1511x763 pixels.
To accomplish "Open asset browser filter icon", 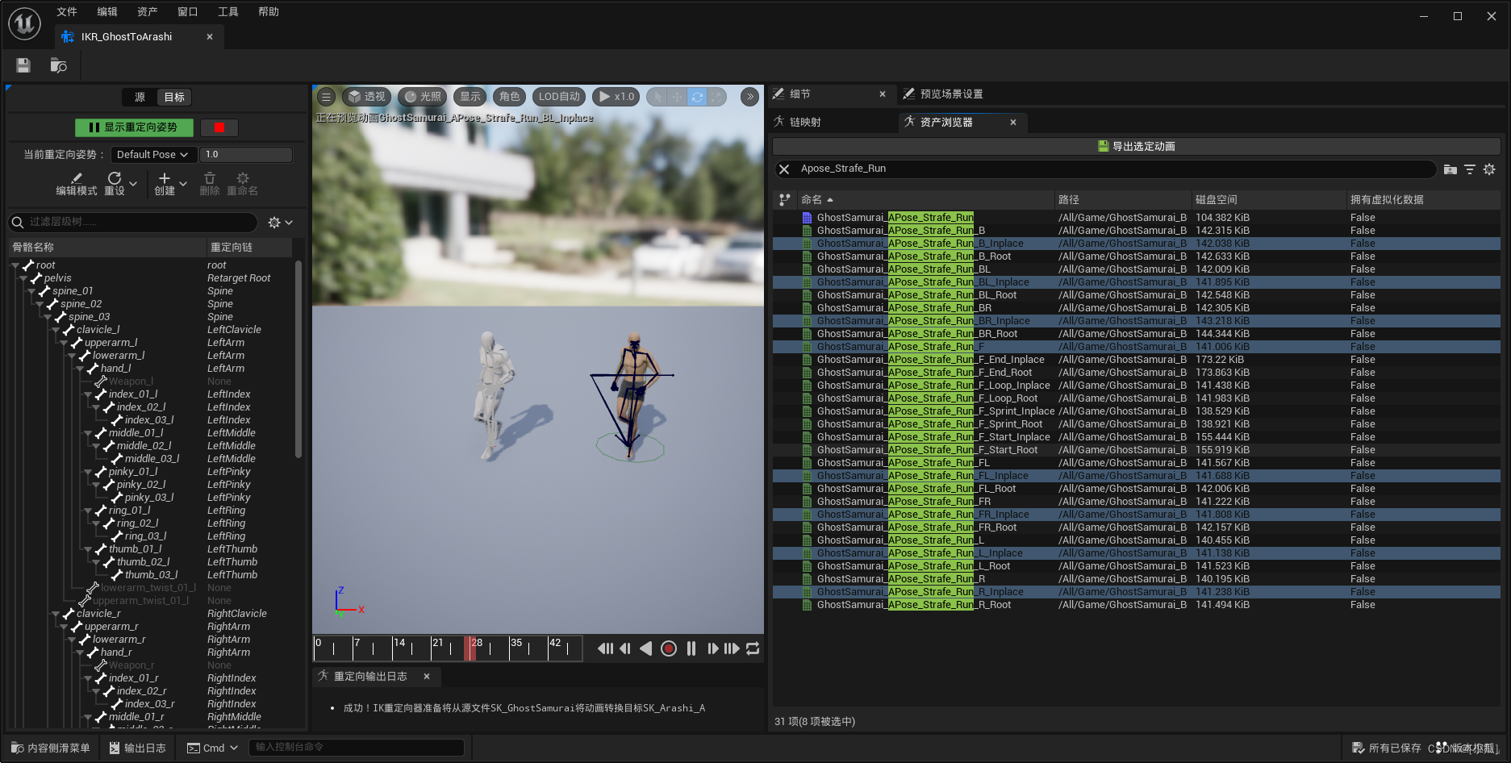I will [x=1470, y=169].
